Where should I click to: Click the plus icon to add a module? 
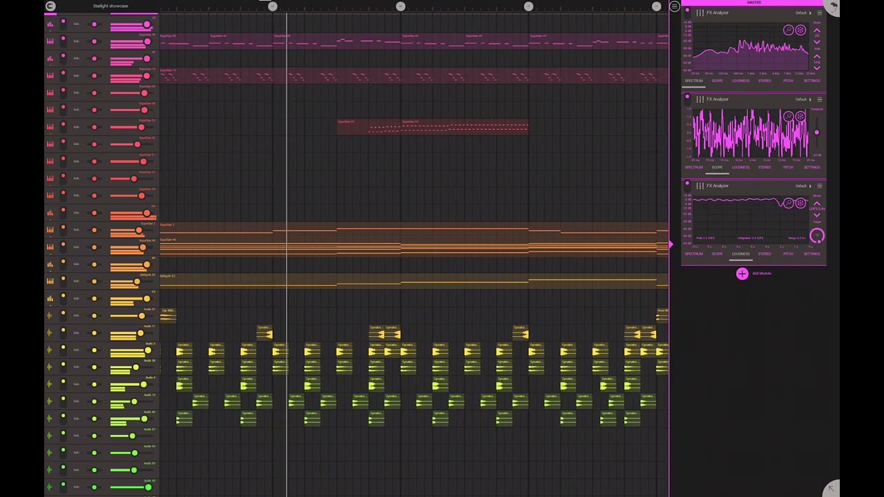tap(742, 273)
